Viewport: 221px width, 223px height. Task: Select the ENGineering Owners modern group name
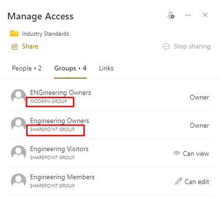pos(60,92)
